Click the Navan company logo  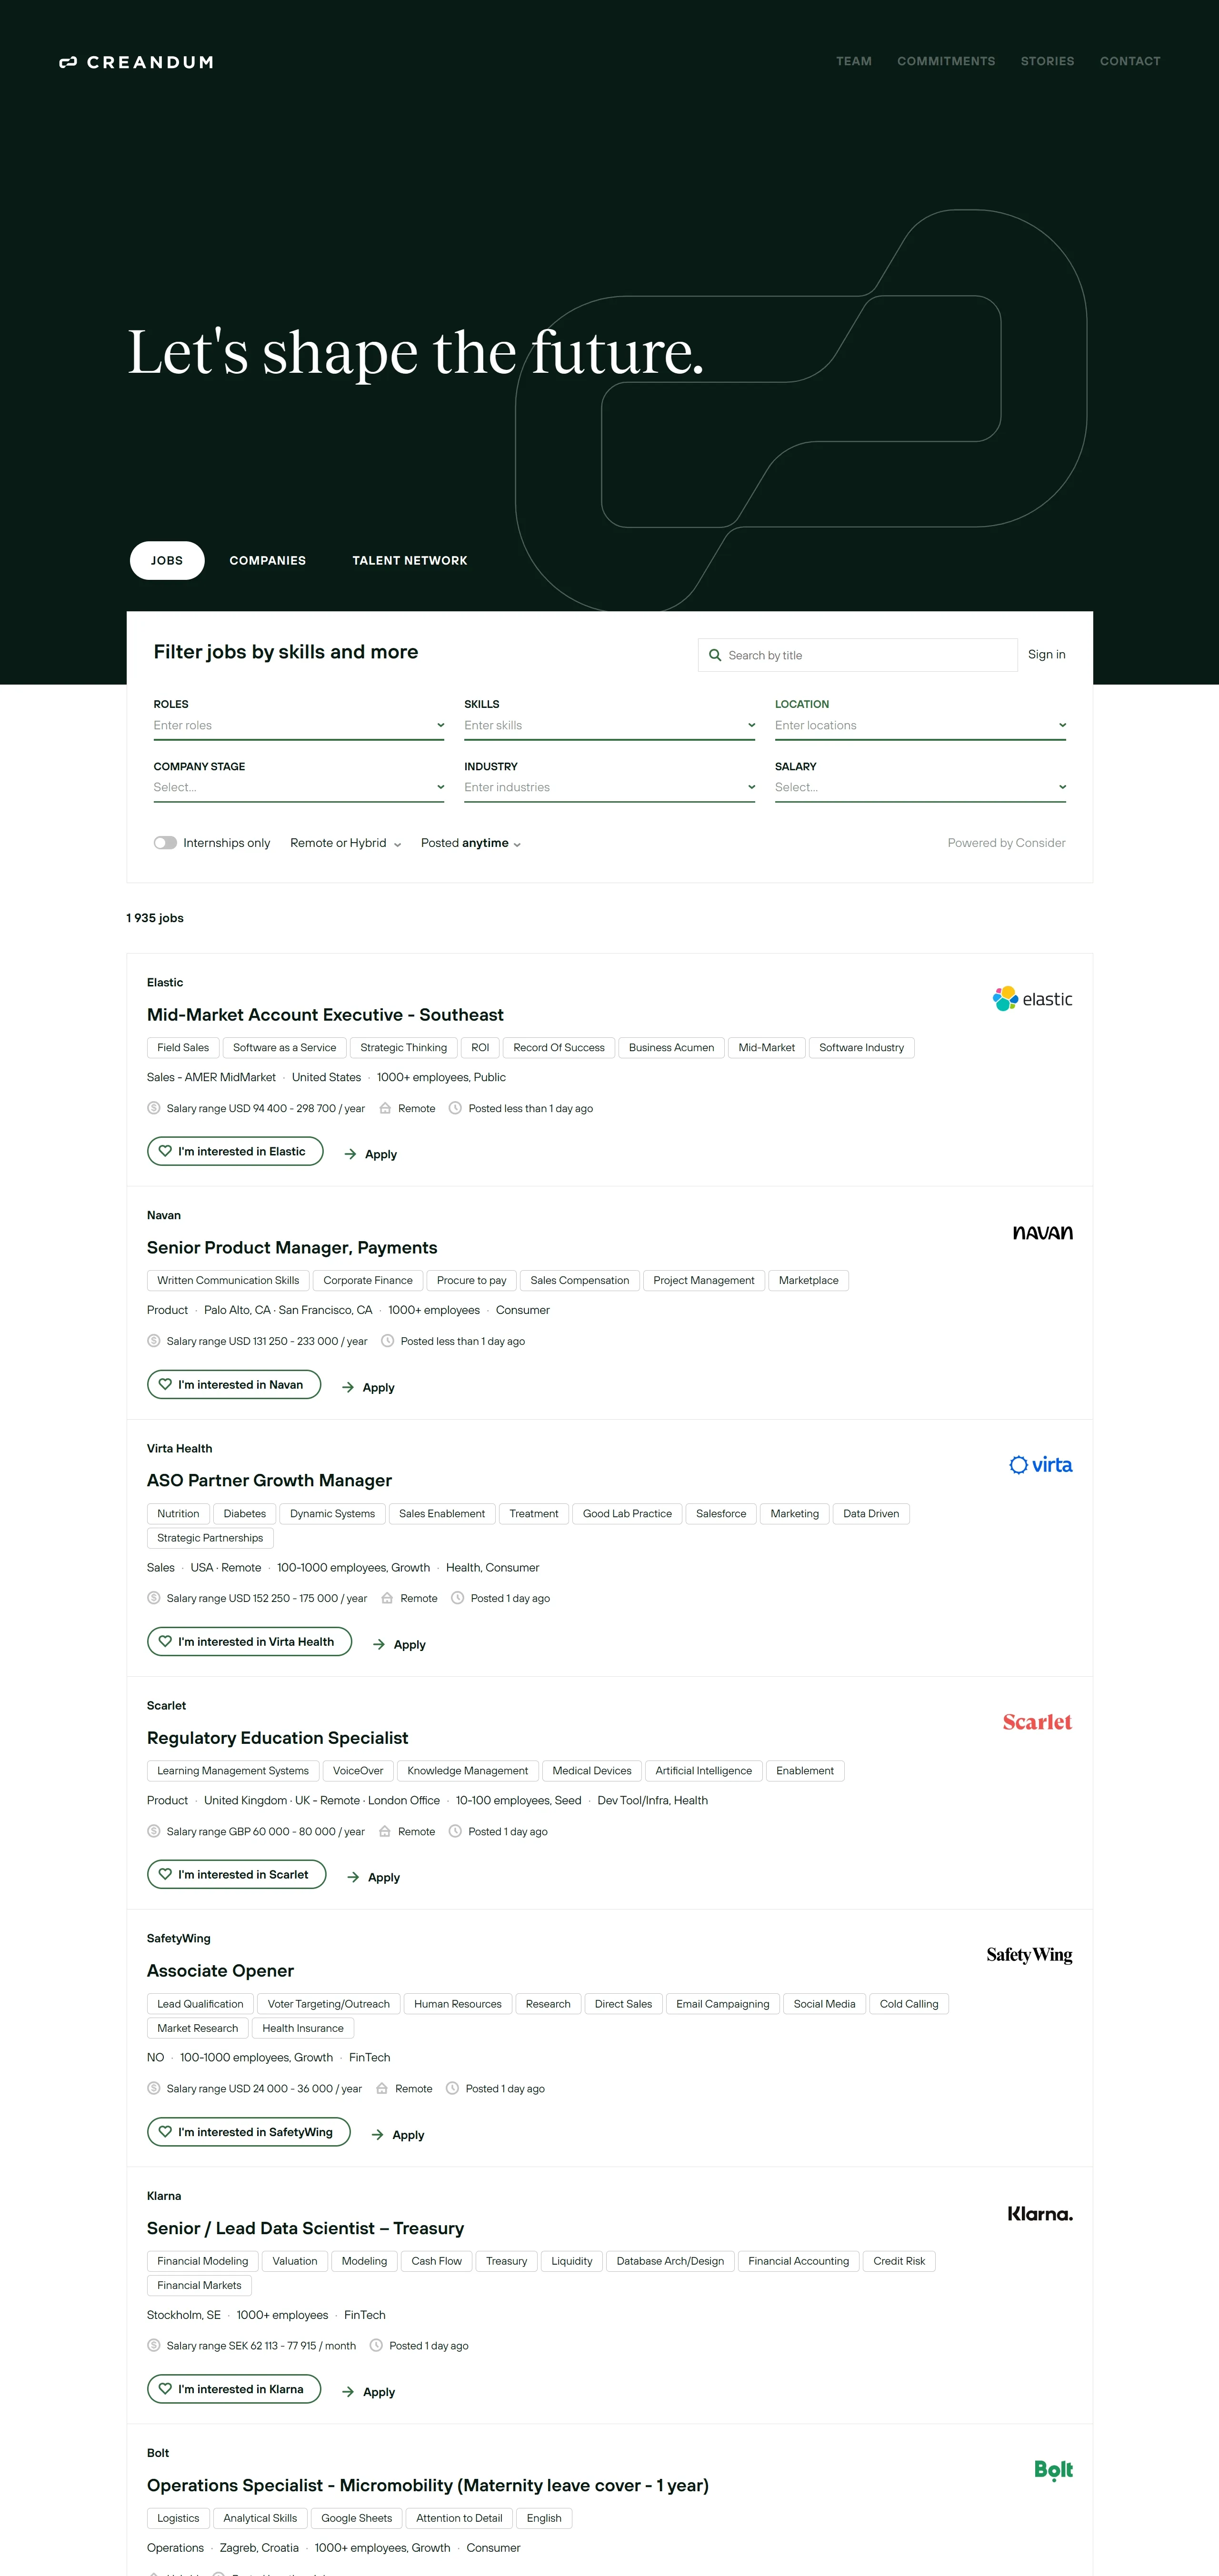[1042, 1232]
